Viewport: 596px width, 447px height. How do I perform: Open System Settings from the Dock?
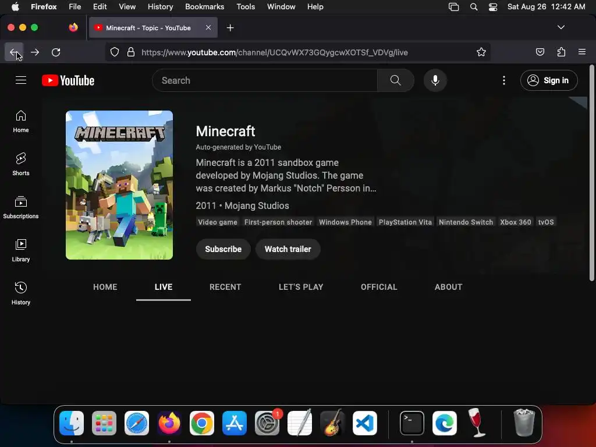pyautogui.click(x=267, y=423)
